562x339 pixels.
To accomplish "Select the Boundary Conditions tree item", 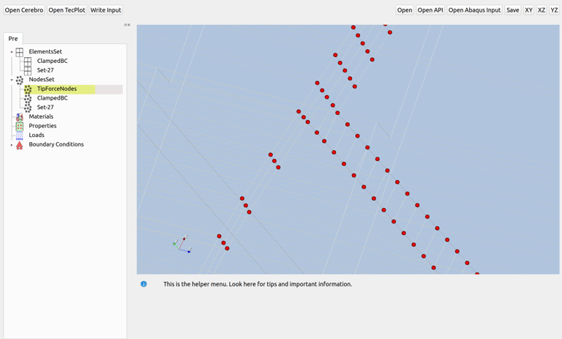I will [x=56, y=144].
